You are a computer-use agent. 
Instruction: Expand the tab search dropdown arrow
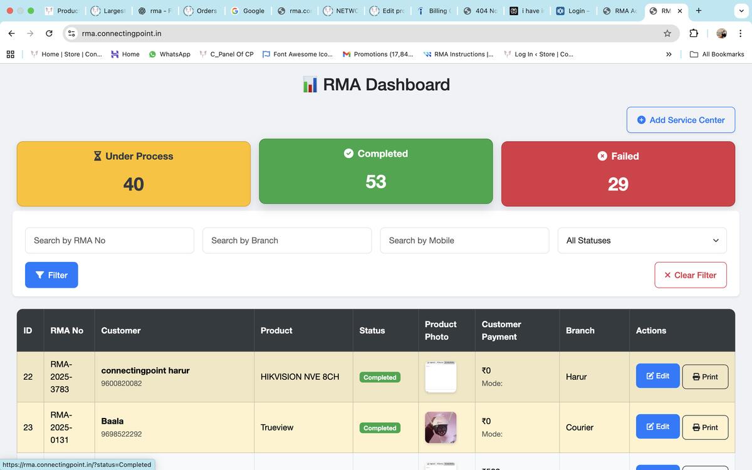740,11
